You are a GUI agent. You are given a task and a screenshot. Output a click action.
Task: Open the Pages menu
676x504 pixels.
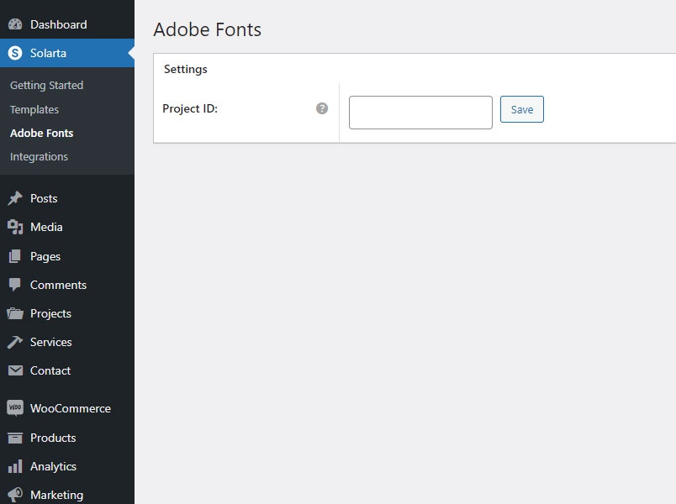67,256
